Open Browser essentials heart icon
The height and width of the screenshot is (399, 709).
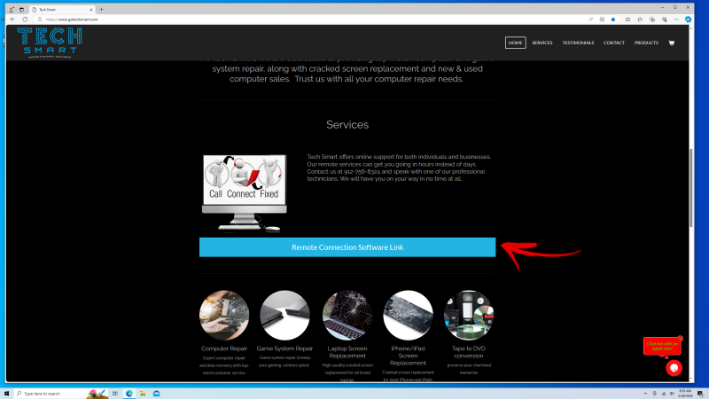click(x=664, y=20)
